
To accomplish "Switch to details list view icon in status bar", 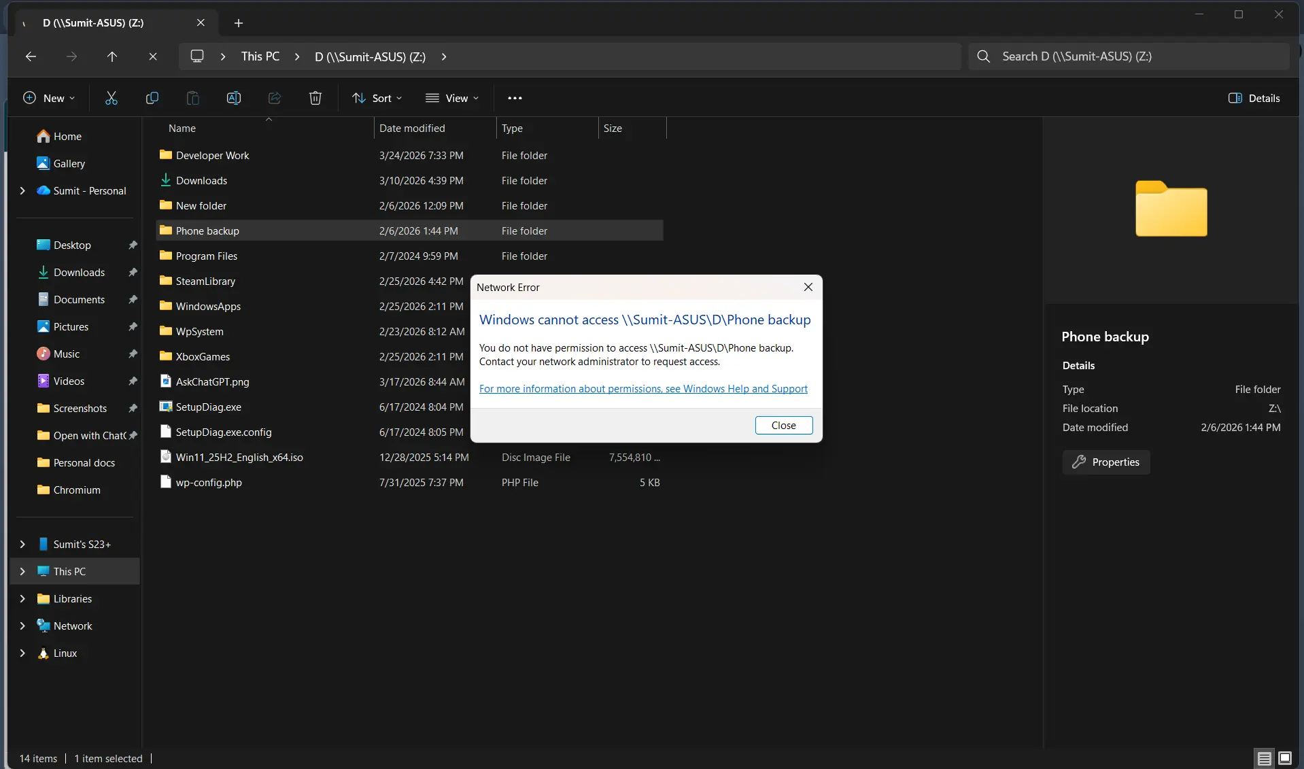I will [1264, 758].
